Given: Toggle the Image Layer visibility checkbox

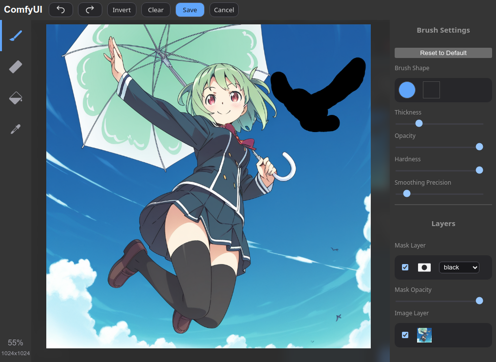Looking at the screenshot, I should tap(405, 335).
